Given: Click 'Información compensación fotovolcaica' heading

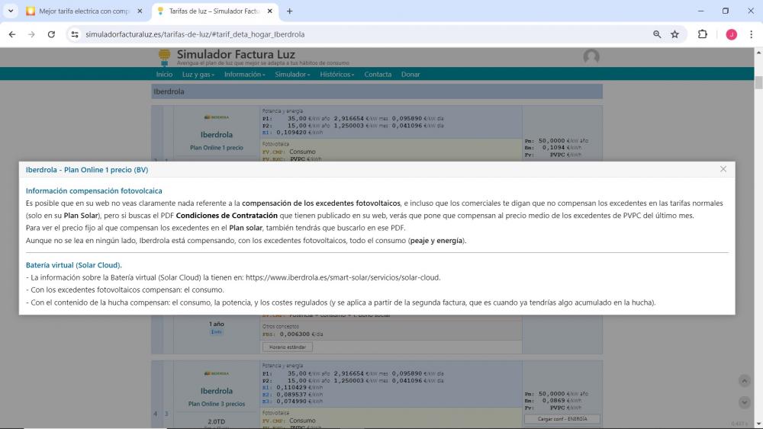Looking at the screenshot, I should click(x=94, y=191).
